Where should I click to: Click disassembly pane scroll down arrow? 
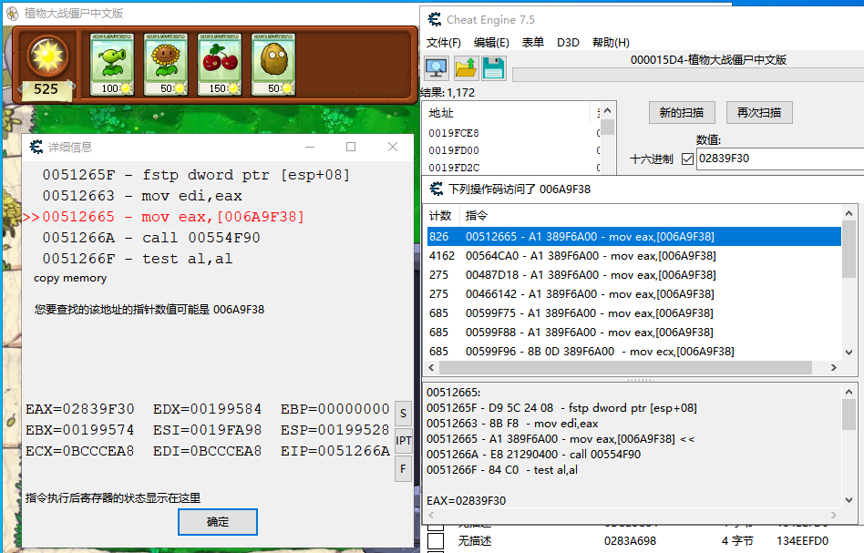(849, 500)
